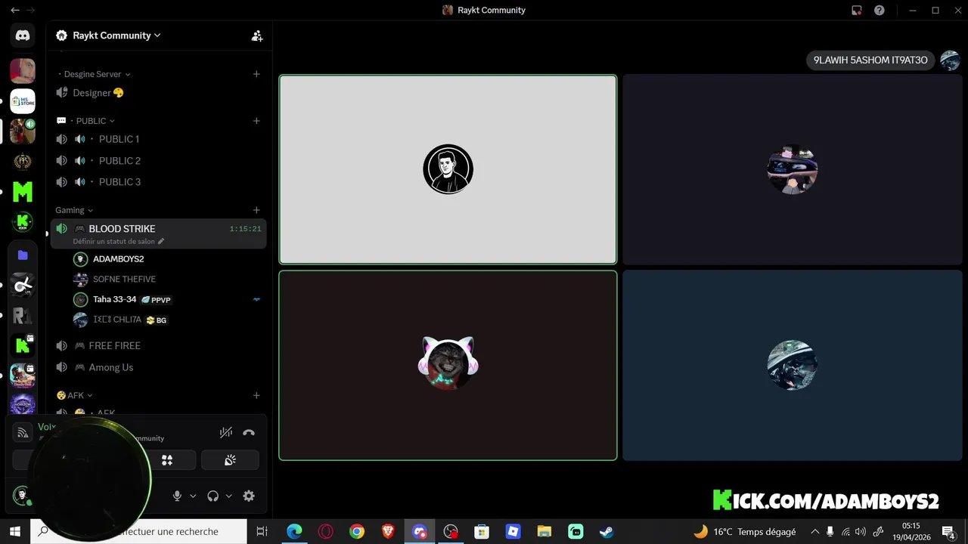Focus the motorcycle avatar tile
This screenshot has height=544, width=968.
click(x=793, y=366)
